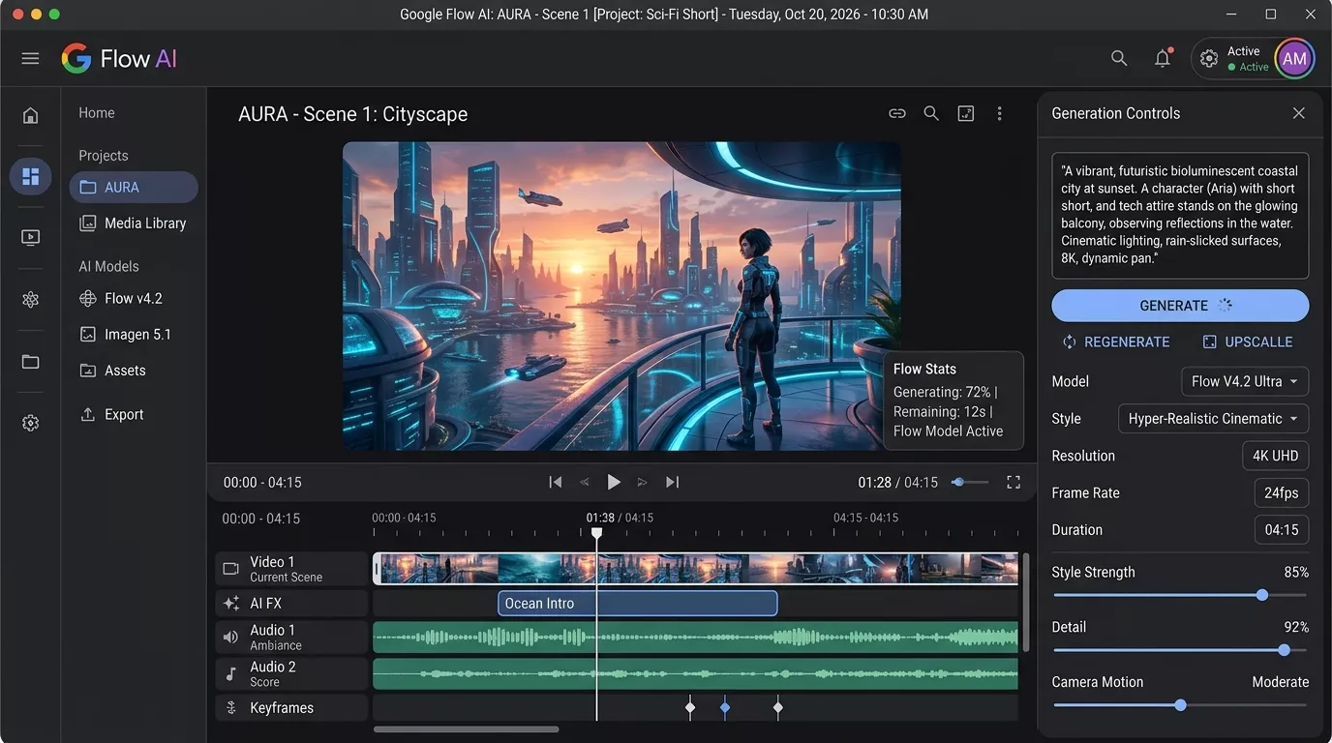Click the Projects section label
This screenshot has height=743, width=1332.
pyautogui.click(x=104, y=156)
